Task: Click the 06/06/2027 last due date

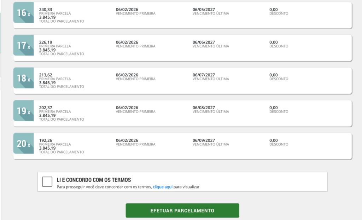Action: pos(204,42)
